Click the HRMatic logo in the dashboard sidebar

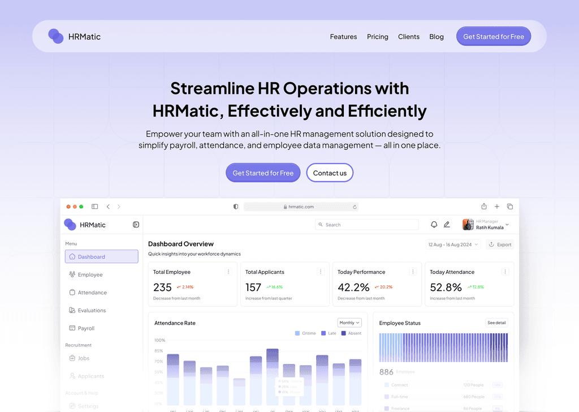(x=85, y=225)
